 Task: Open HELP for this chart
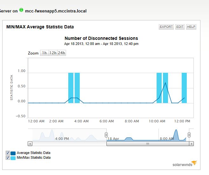coord(191,27)
